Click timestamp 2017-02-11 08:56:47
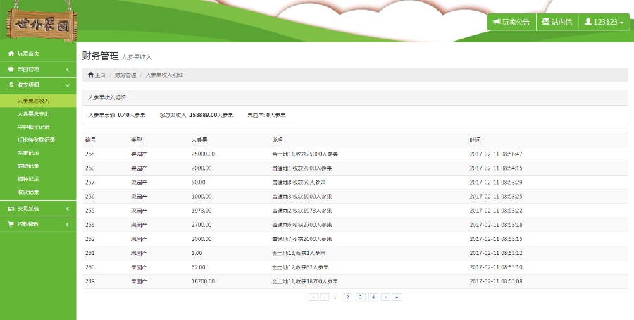 pos(496,154)
